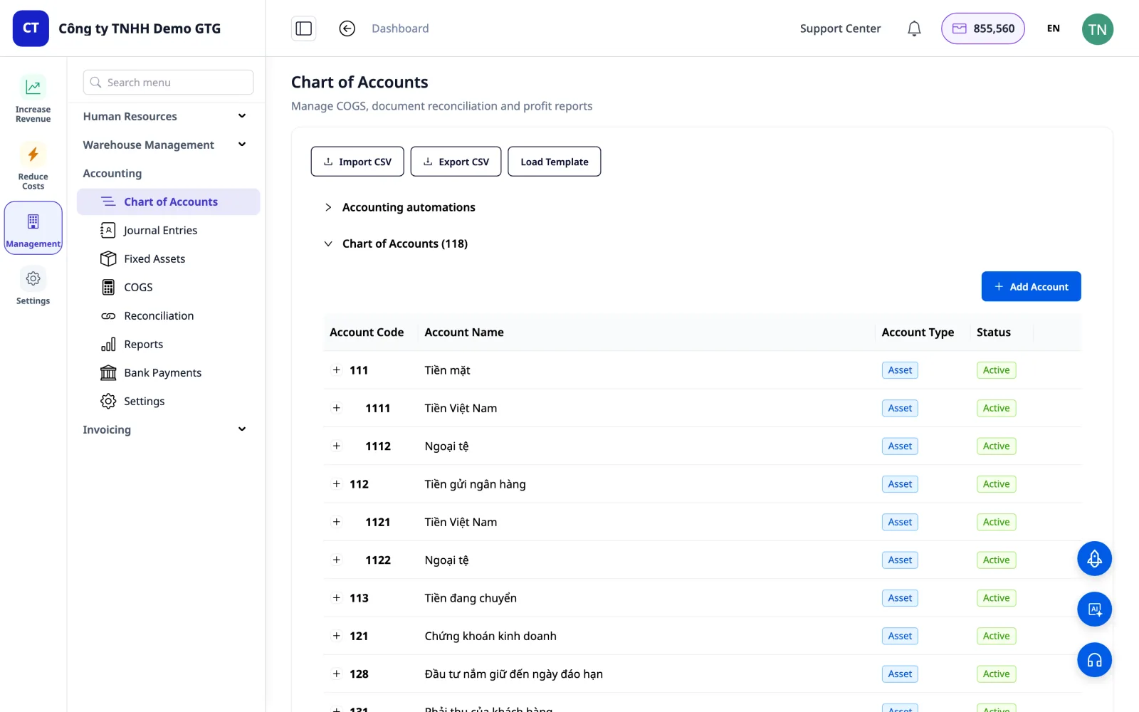Click Add Account button

coord(1031,286)
